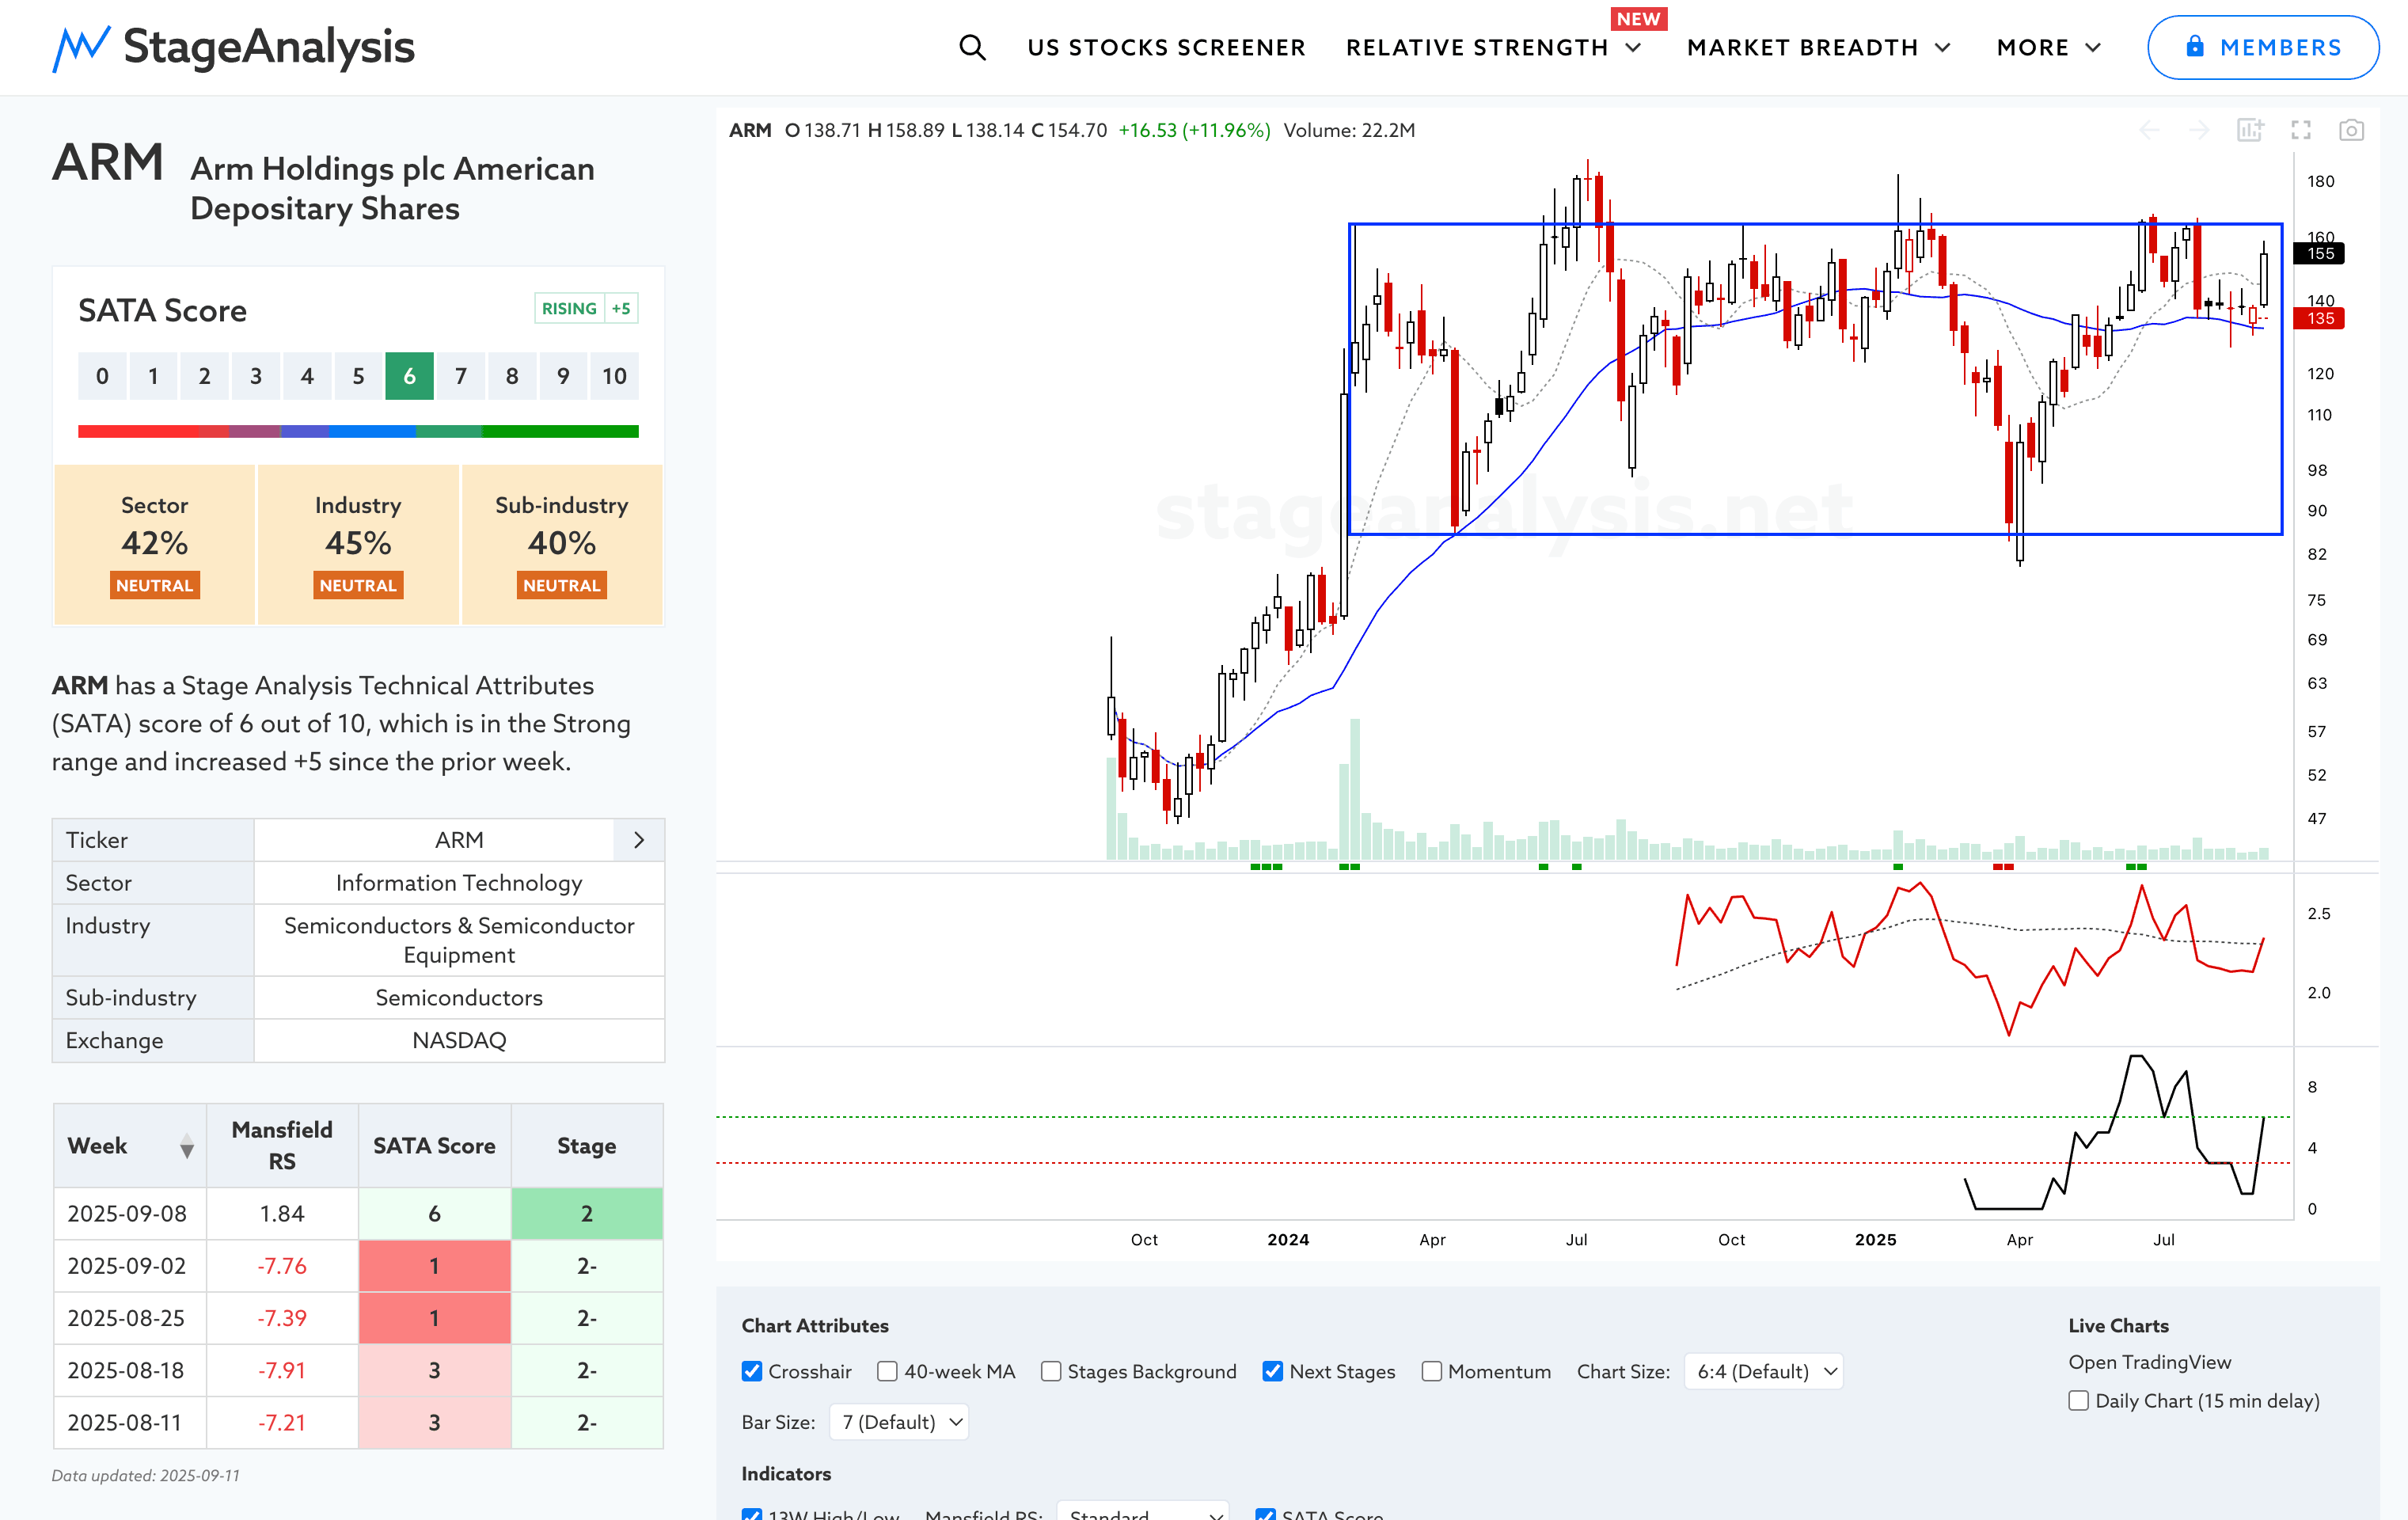Screen dimensions: 2408x1520
Task: Click the 2025-09-08 week row
Action: 358,1213
